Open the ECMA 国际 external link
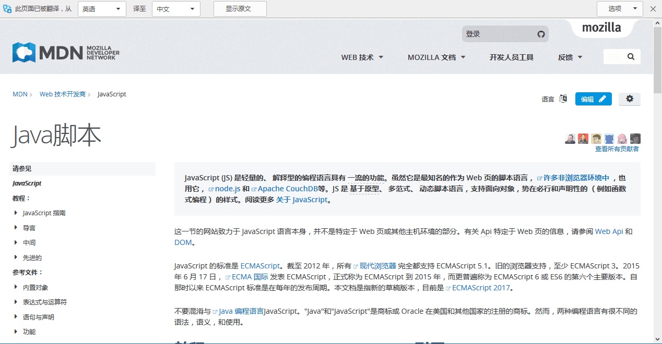Screen dimensions: 662x344 click(x=246, y=277)
